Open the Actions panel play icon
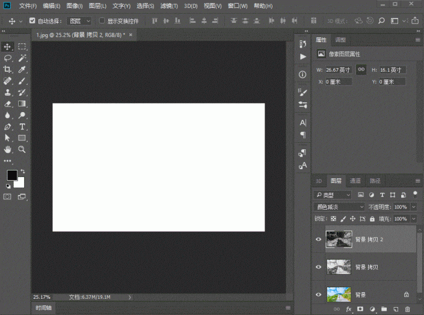 coord(303,57)
